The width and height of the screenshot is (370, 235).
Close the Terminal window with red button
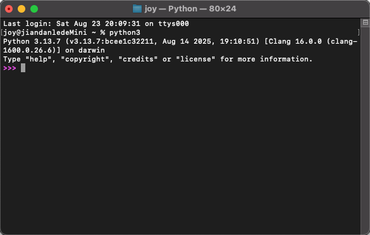pos(9,9)
